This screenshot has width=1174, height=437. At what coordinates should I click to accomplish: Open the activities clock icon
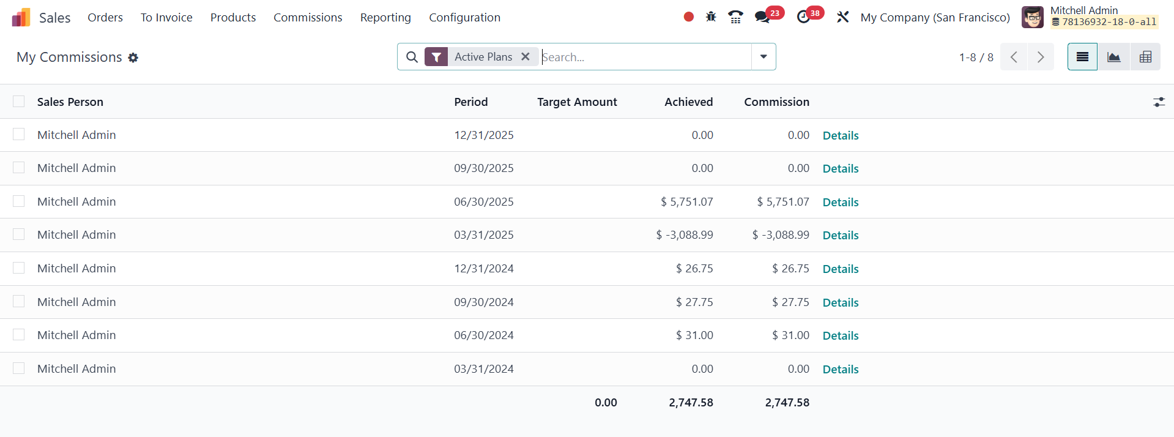pos(804,17)
